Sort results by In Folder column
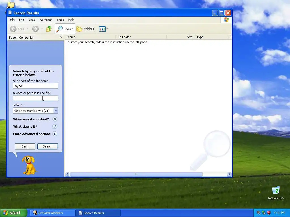Screen dimensions: 290x217 click(141, 37)
